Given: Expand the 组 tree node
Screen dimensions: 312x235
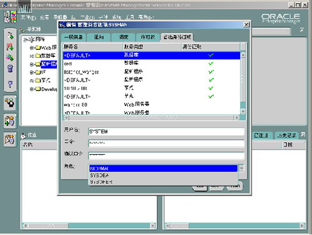Looking at the screenshot, I should (x=32, y=72).
